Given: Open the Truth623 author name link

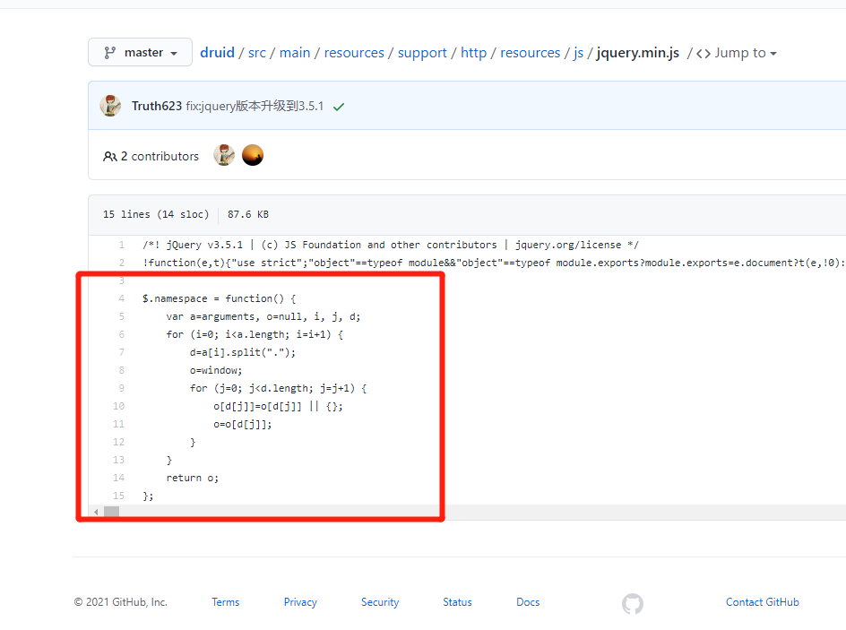Looking at the screenshot, I should pos(157,106).
